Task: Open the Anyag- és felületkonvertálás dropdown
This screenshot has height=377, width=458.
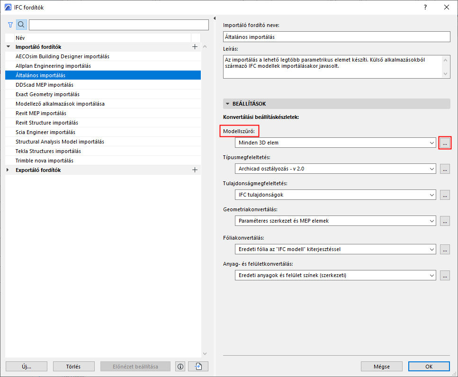Action: tap(335, 275)
